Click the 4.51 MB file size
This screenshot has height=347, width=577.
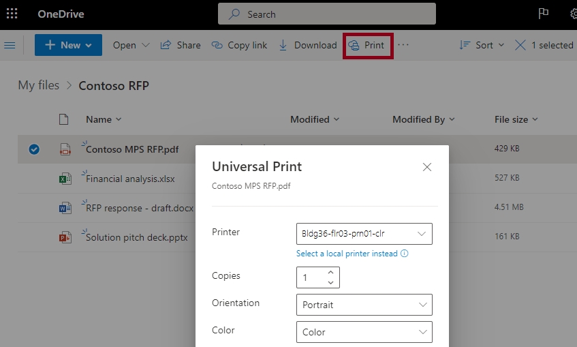509,207
